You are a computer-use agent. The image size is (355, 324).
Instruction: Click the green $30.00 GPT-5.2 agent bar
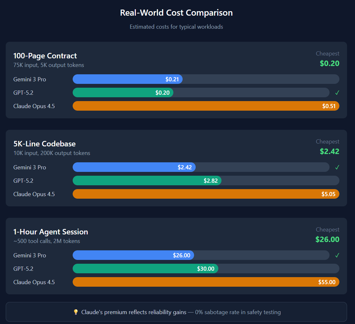pos(145,269)
